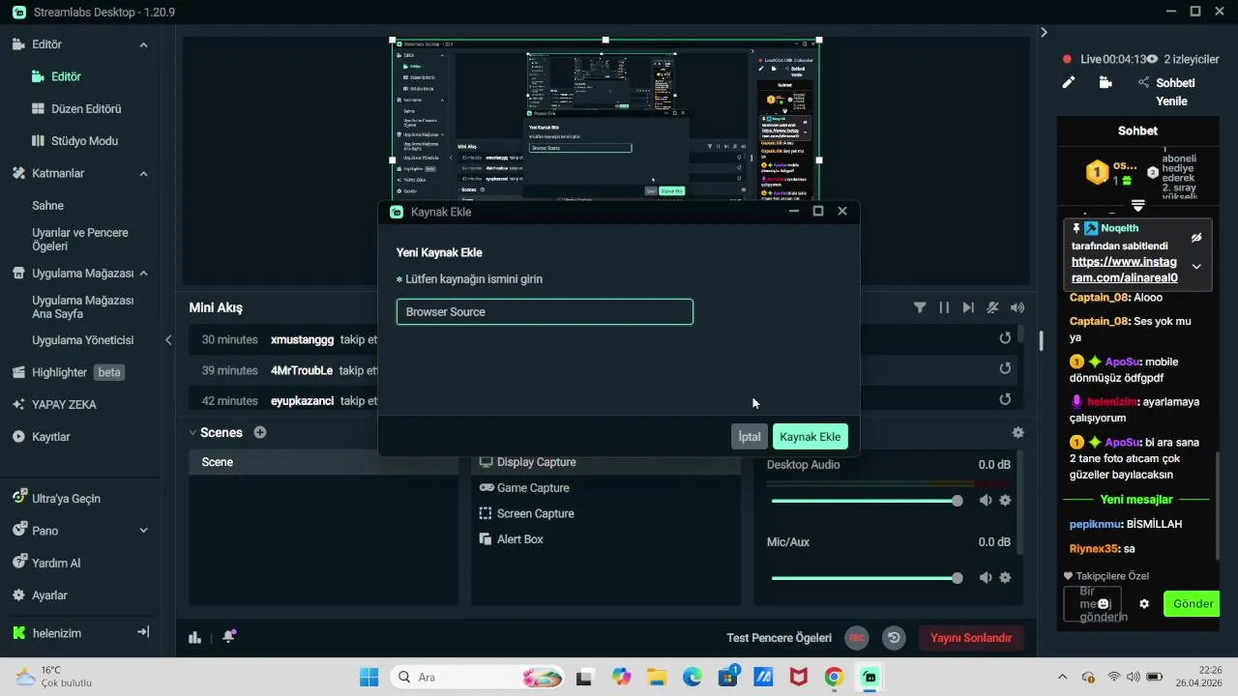Mute the Mic/Aux speaker icon

tap(986, 578)
